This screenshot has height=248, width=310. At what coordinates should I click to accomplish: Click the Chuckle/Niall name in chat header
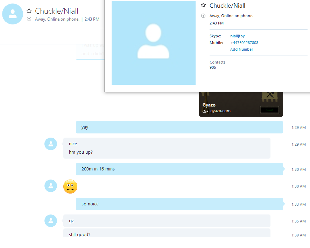[57, 11]
